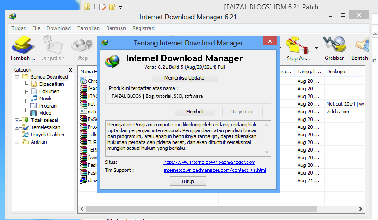Image resolution: width=378 pixels, height=220 pixels.
Task: Click the folder icon in Explorer quick access
Action: 88,6
